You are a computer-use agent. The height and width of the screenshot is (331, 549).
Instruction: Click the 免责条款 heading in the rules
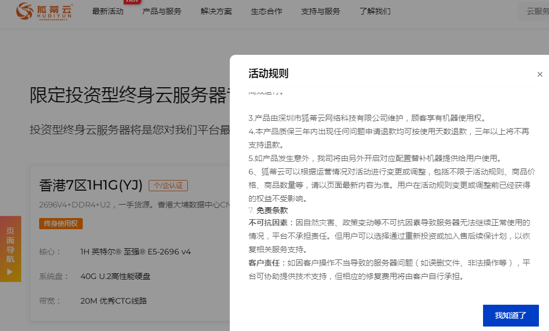point(272,211)
